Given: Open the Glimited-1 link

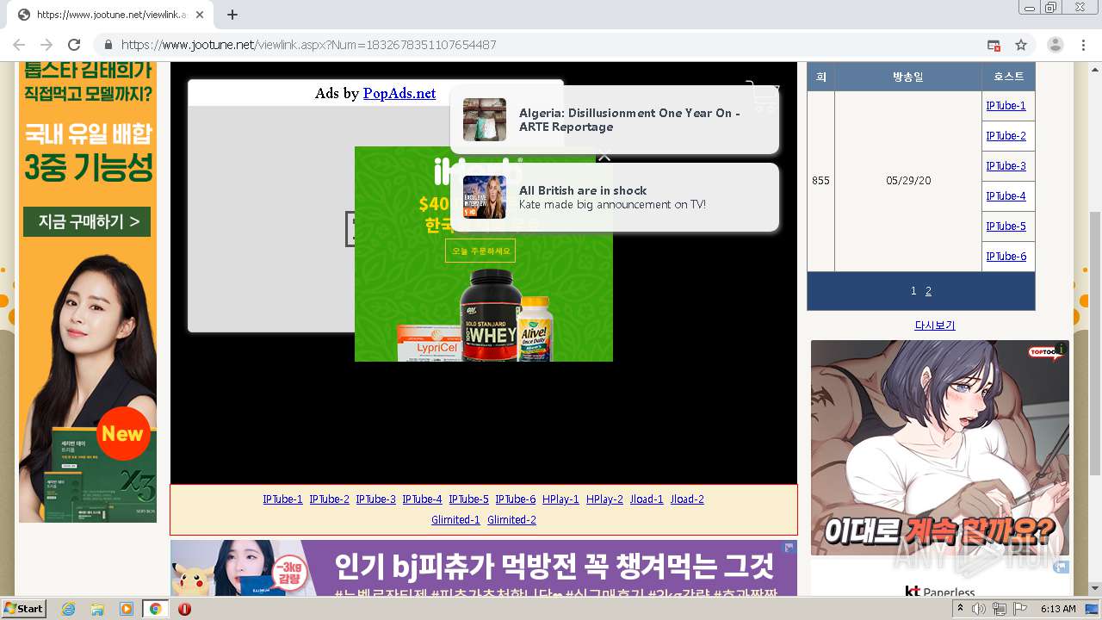Looking at the screenshot, I should [455, 520].
